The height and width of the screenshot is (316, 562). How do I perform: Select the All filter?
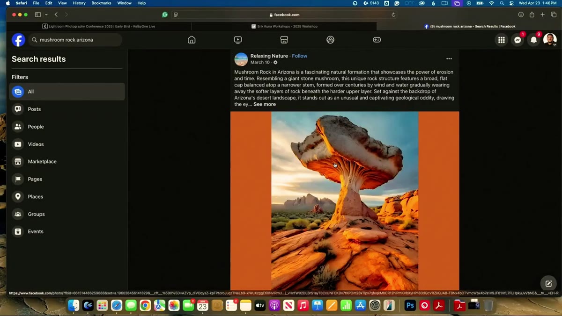[67, 92]
